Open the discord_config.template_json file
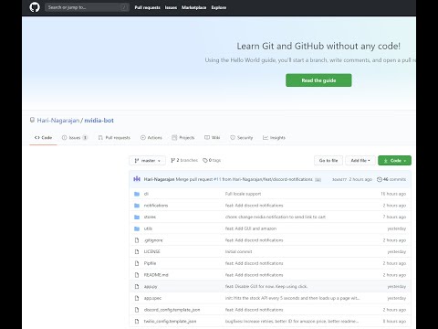This screenshot has height=329, width=438. (x=172, y=310)
